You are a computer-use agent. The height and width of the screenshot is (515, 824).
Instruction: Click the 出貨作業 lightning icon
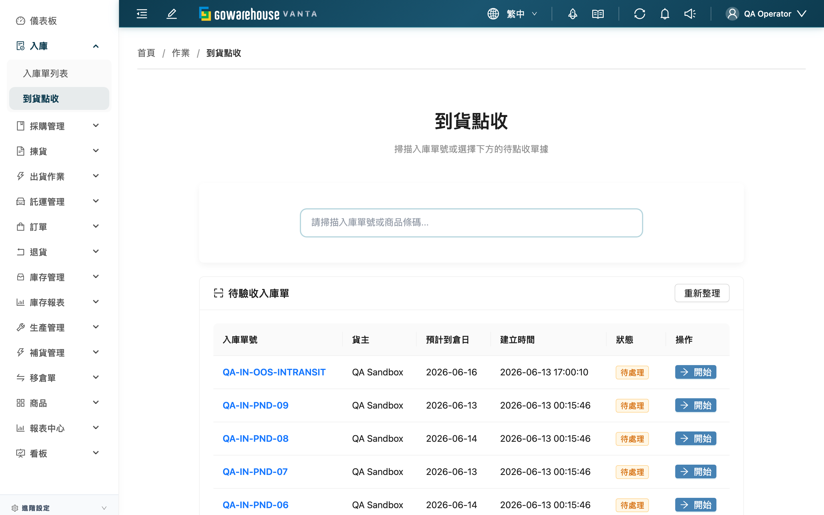coord(20,176)
